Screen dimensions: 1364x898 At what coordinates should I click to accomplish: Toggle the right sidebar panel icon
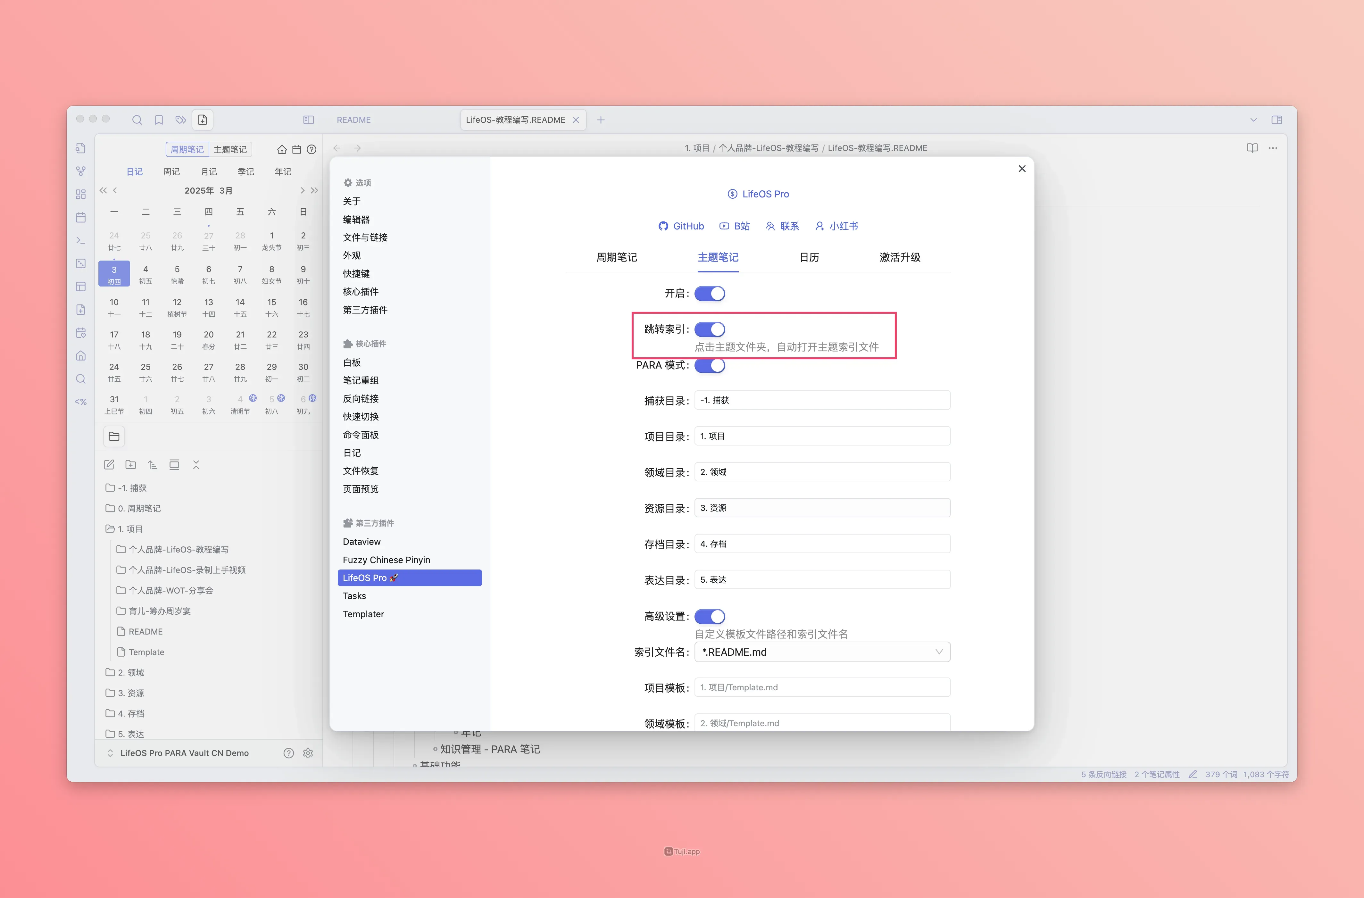(1276, 120)
